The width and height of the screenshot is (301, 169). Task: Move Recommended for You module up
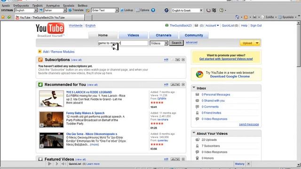coord(173,84)
